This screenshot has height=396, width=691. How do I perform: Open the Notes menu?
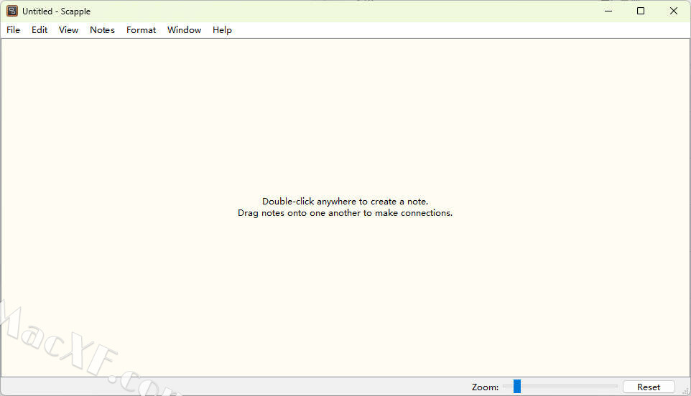(x=102, y=30)
